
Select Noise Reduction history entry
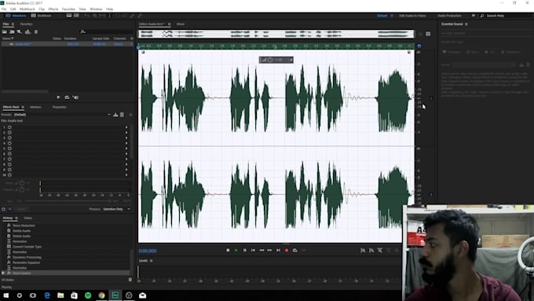(x=24, y=226)
